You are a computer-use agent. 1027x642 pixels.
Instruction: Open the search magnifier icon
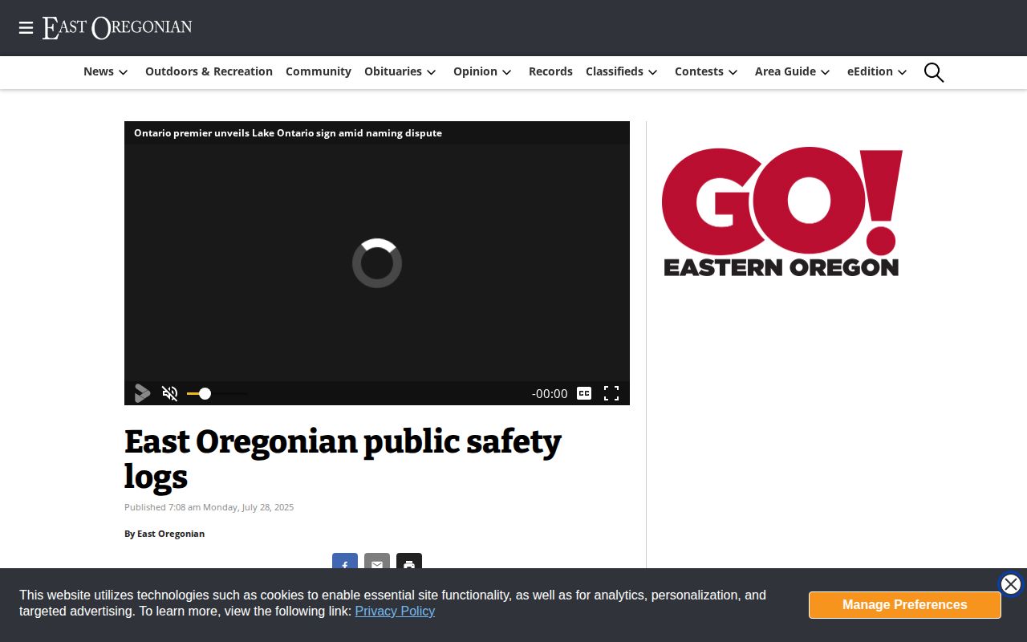coord(934,72)
